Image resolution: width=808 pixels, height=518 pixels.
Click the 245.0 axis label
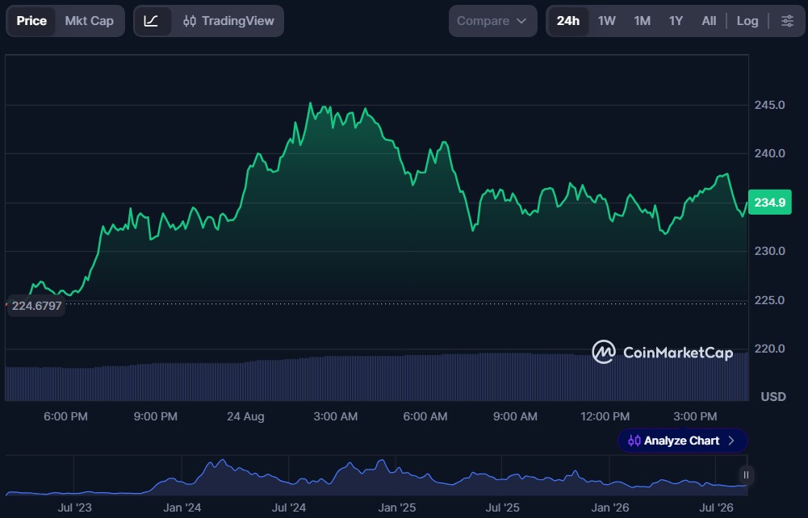[x=769, y=105]
